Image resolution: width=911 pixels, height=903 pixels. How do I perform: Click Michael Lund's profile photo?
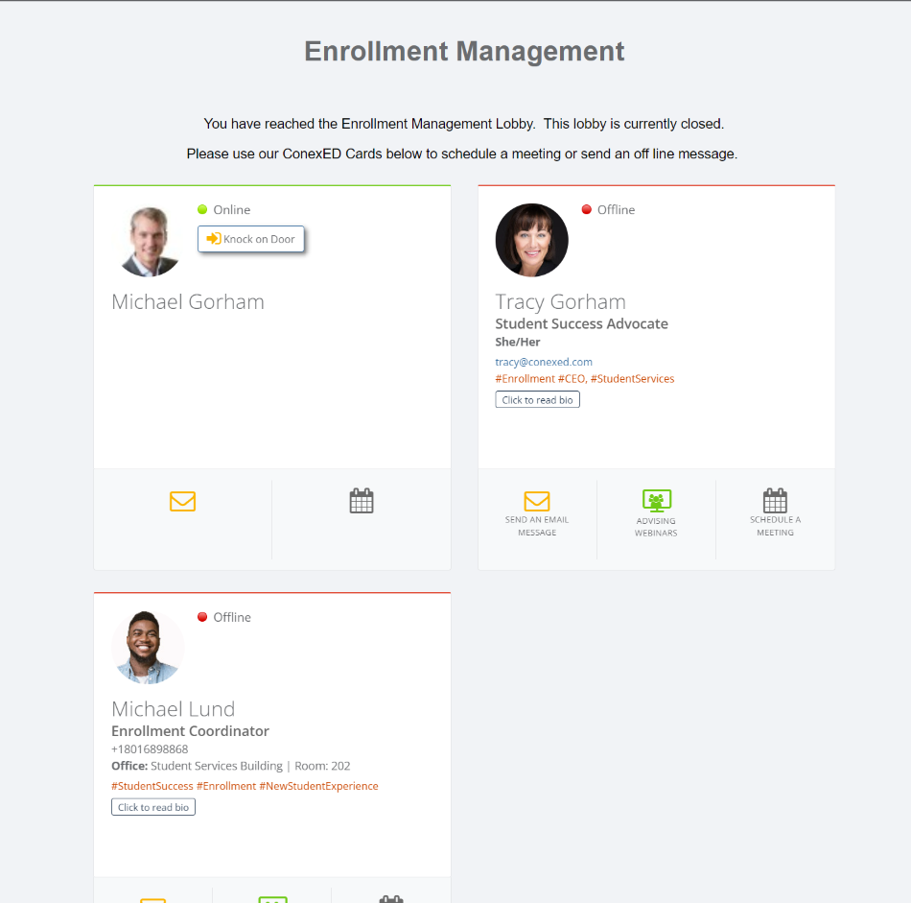(148, 647)
